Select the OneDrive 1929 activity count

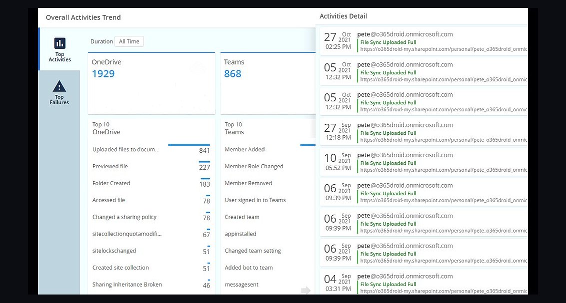coord(103,73)
